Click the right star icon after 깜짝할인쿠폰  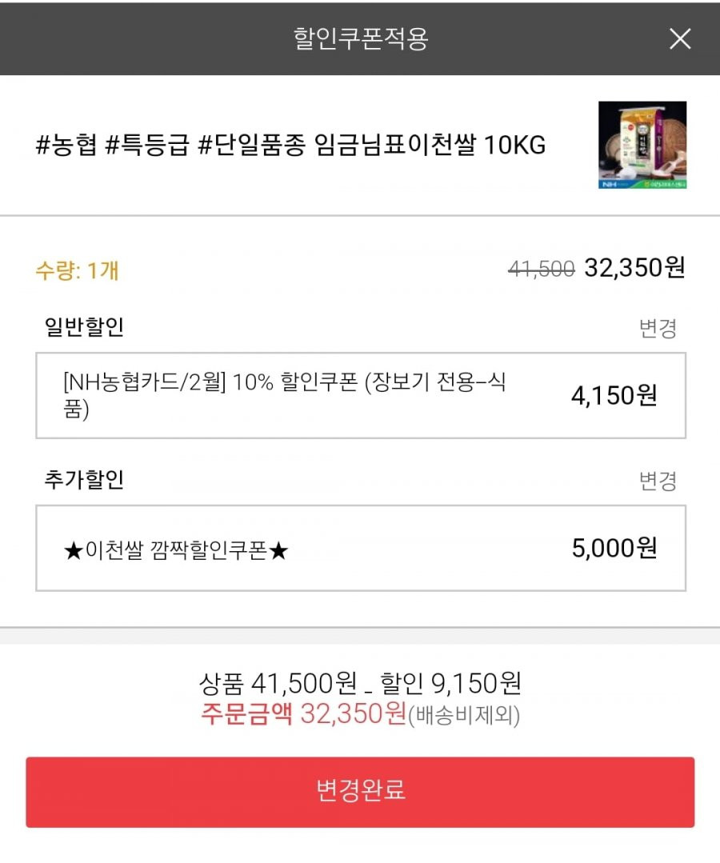pyautogui.click(x=278, y=549)
